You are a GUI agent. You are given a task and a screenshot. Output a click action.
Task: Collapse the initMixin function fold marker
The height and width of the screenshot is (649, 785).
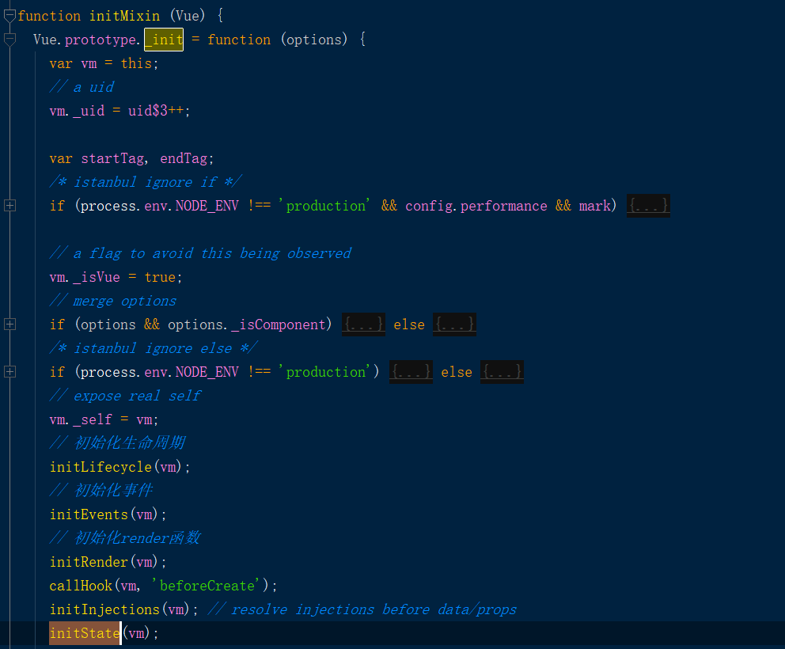pos(9,17)
